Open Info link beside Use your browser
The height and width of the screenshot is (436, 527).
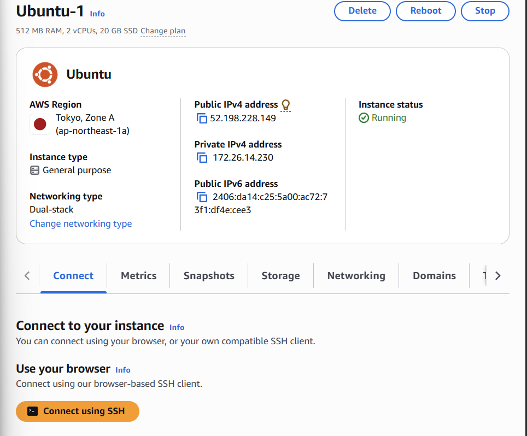pyautogui.click(x=123, y=370)
